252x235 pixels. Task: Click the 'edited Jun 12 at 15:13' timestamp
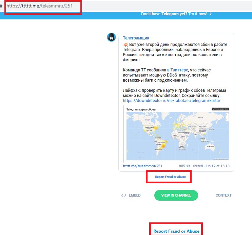(x=211, y=166)
